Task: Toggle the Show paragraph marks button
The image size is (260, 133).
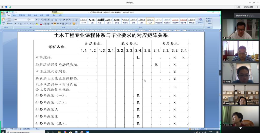Action: click(77, 20)
